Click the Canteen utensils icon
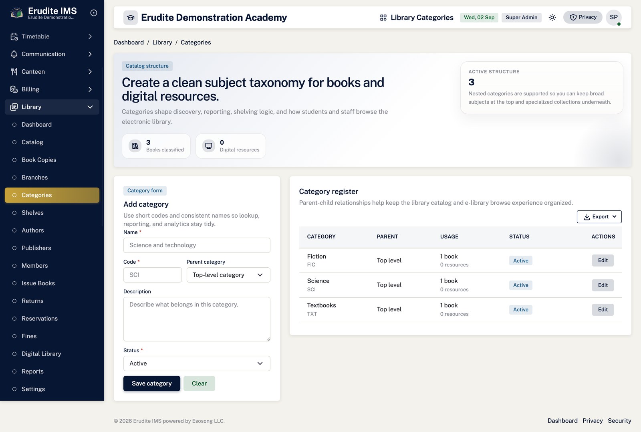Viewport: 641px width, 432px height. [14, 72]
